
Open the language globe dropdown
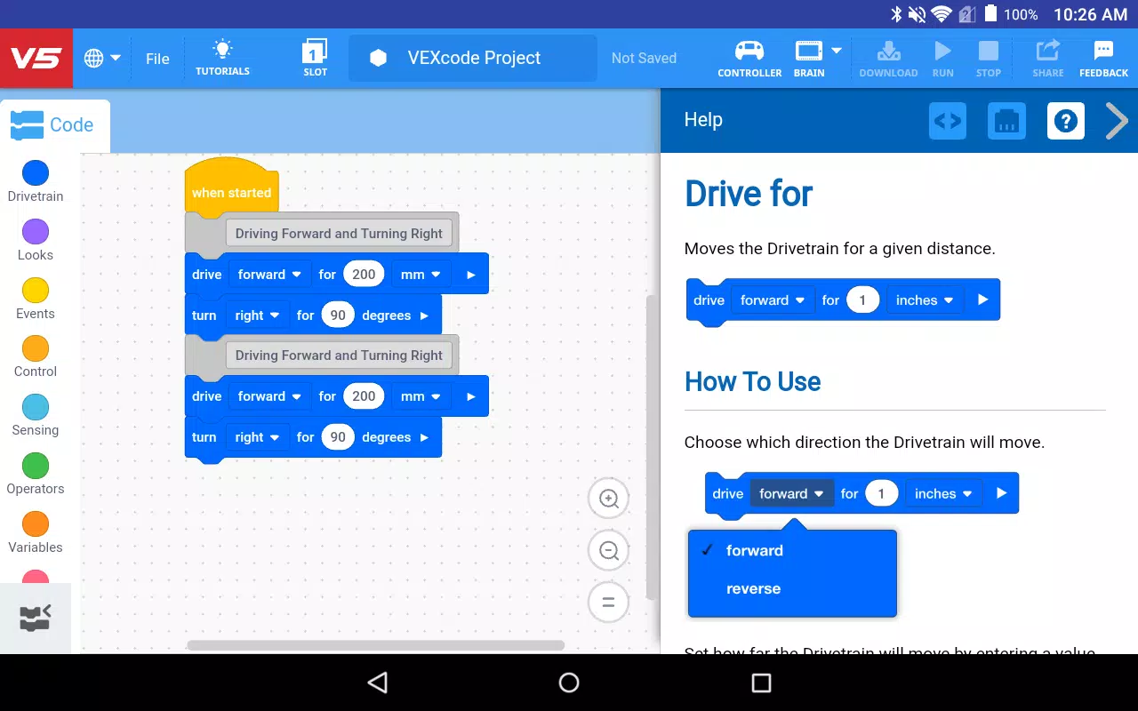(x=102, y=59)
